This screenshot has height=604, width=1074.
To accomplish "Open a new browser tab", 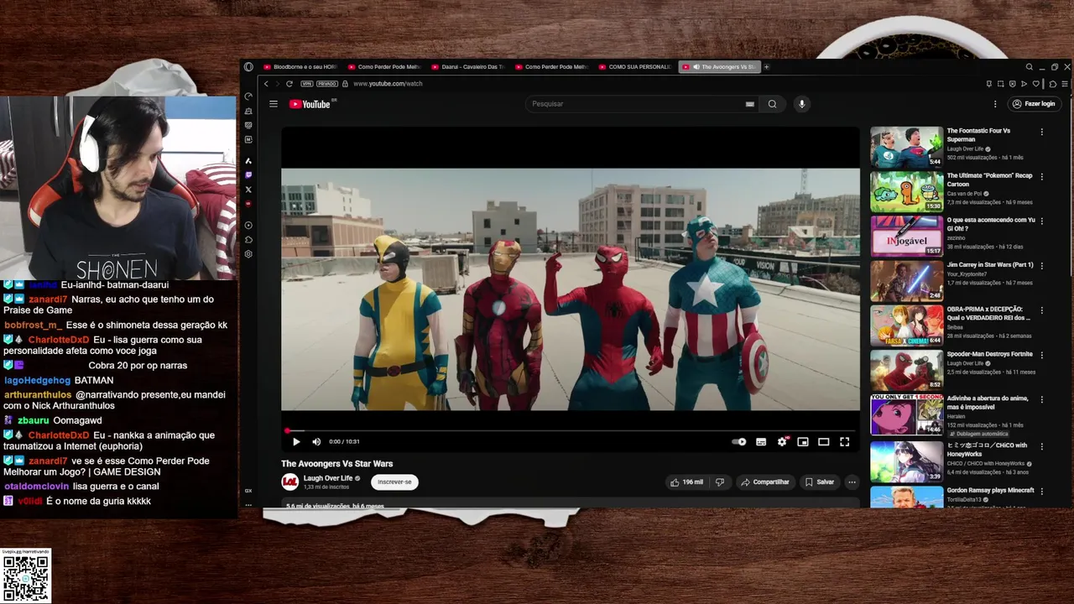I will [766, 67].
